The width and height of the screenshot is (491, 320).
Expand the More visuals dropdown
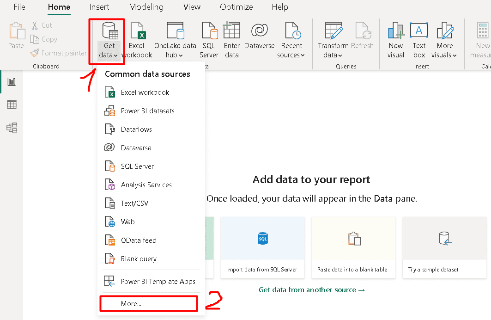tap(444, 40)
